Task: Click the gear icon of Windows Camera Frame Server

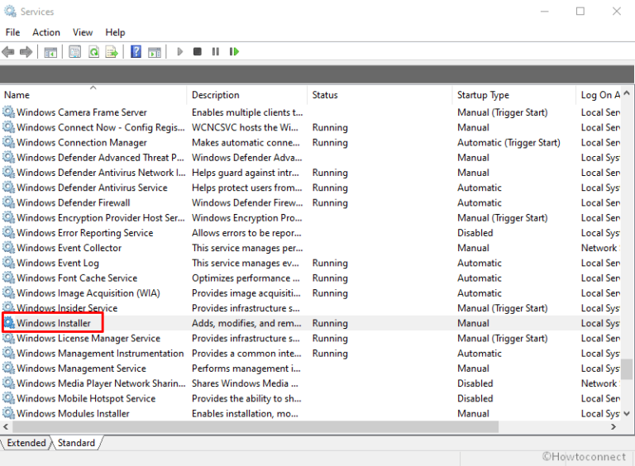Action: pyautogui.click(x=9, y=112)
